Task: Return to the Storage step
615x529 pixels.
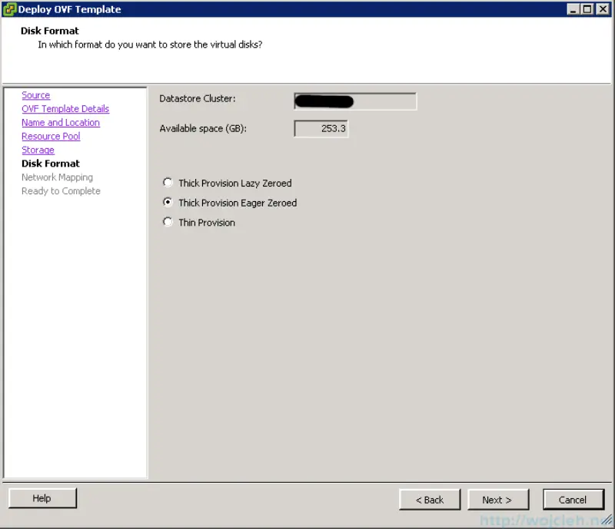Action: pos(38,150)
